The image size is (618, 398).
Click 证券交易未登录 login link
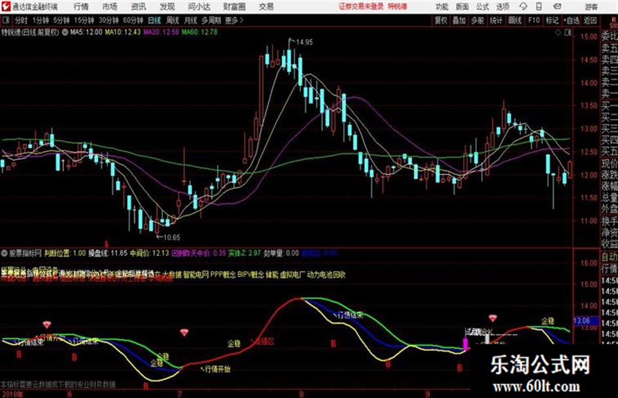361,7
